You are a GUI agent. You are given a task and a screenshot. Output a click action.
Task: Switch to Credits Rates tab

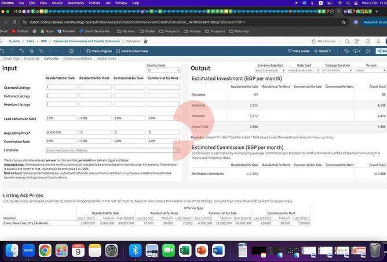pyautogui.click(x=106, y=59)
